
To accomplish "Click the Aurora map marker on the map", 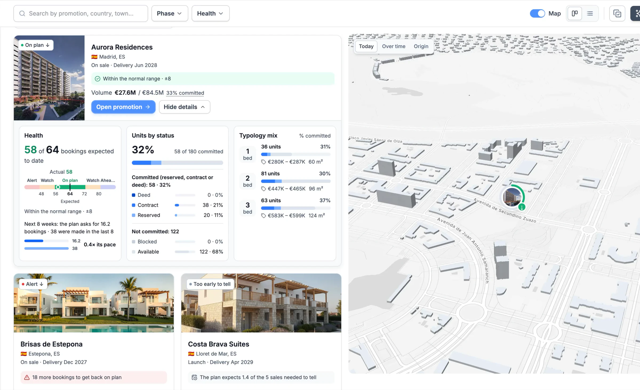I will coord(512,197).
